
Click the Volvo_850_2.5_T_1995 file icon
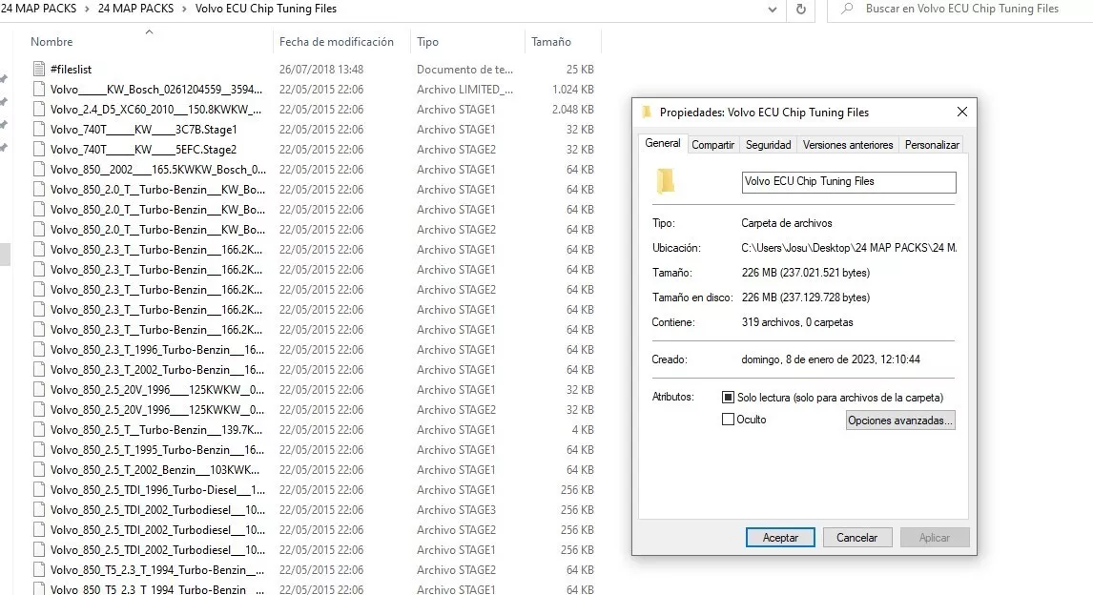39,450
